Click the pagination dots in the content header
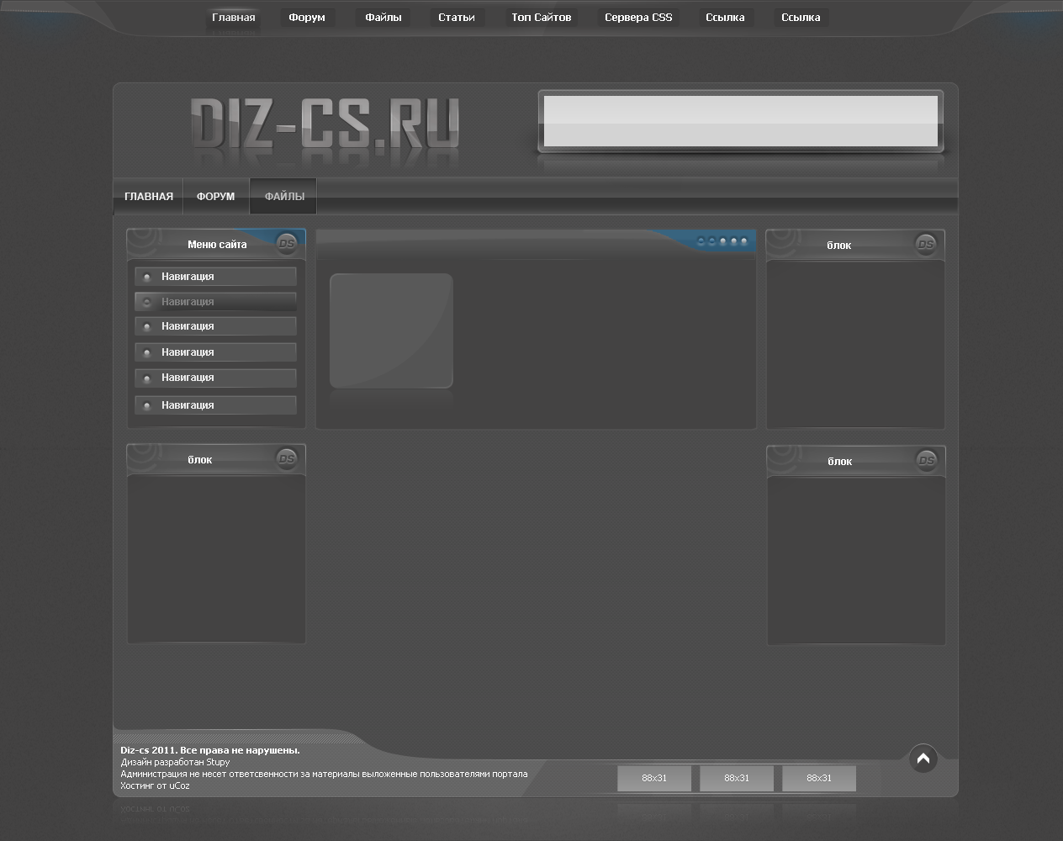Viewport: 1063px width, 841px height. pos(722,241)
